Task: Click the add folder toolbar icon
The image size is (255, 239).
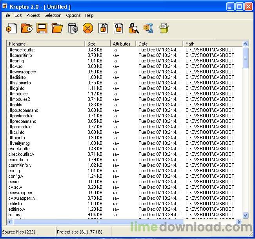Action: 27,28
